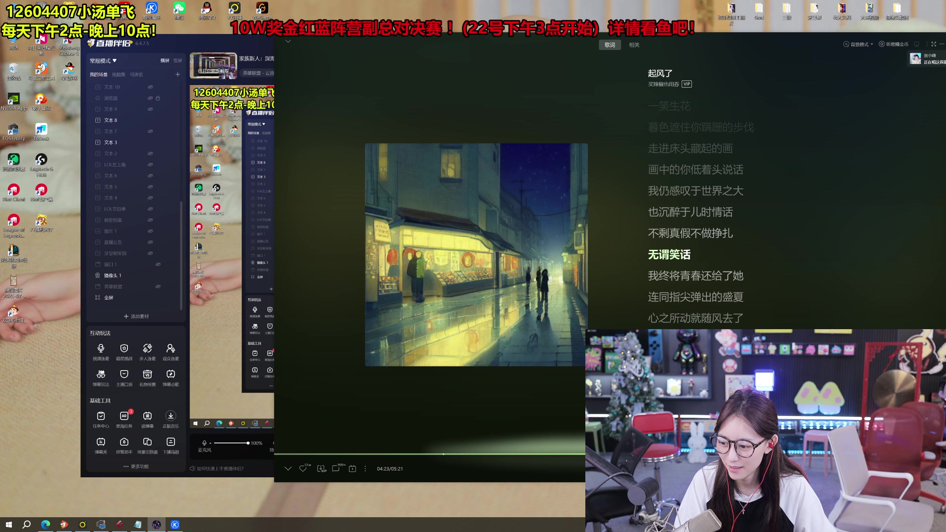Open the 星海任务 AD task icon
Viewport: 946px width, 532px height.
(x=124, y=419)
